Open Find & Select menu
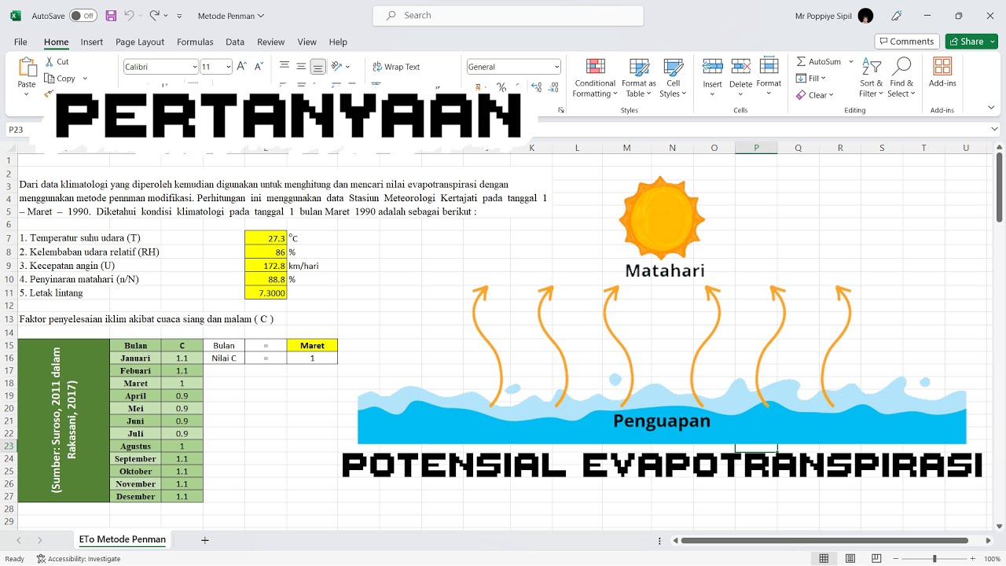Viewport: 1006px width, 566px height. (x=901, y=78)
